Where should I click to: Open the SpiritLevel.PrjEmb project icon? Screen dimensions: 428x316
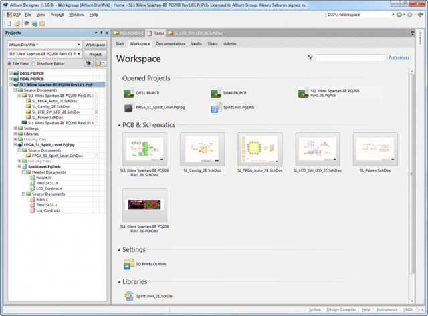coord(216,107)
